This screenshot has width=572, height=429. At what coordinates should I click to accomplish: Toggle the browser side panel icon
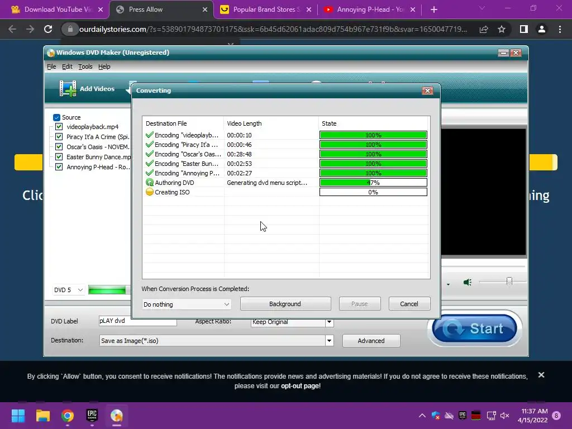coord(524,29)
